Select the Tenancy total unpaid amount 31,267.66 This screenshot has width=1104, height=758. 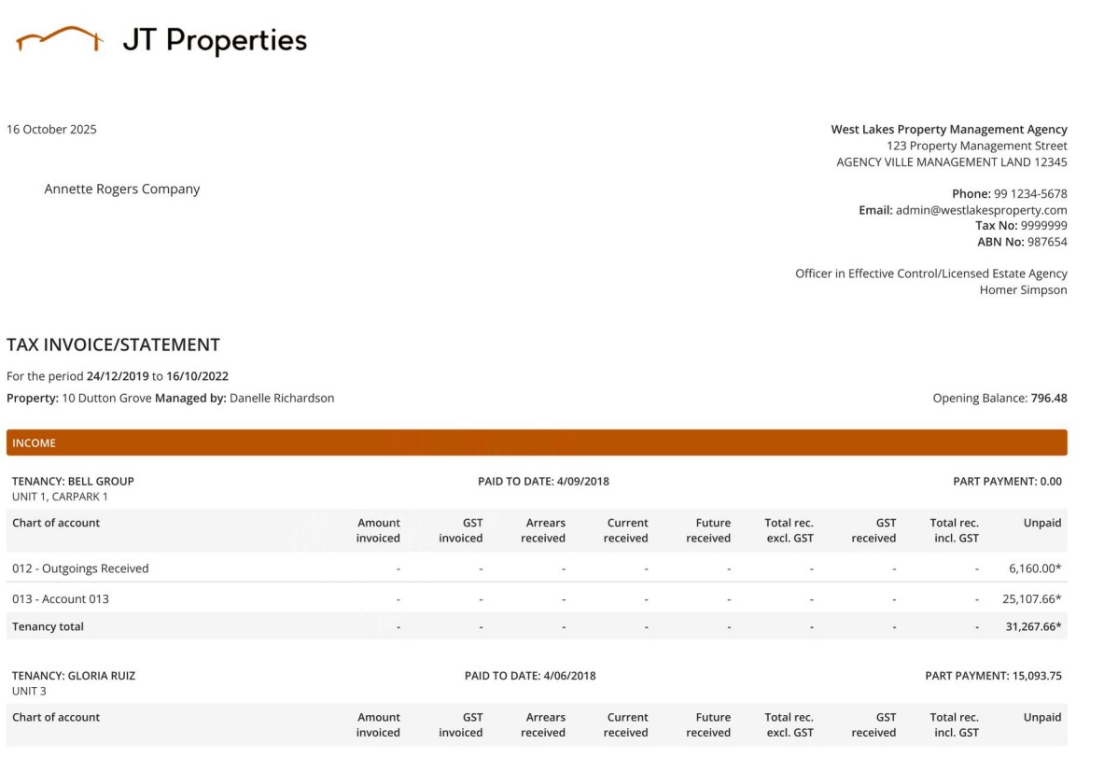[1032, 627]
